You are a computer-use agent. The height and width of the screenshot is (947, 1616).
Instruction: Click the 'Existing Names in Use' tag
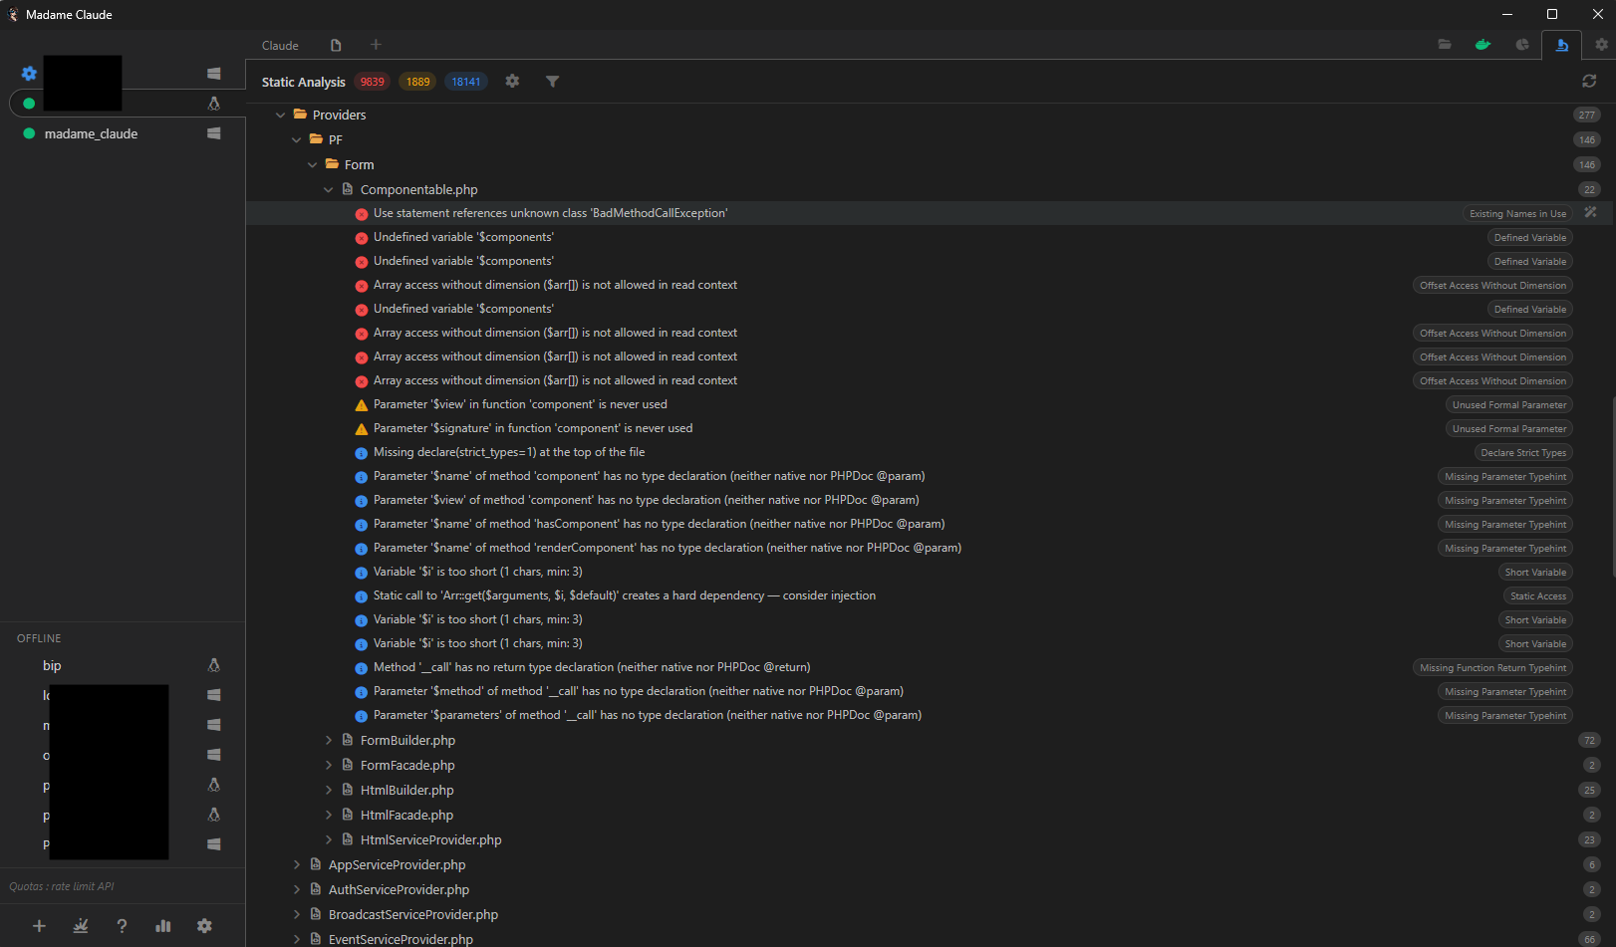1517,214
